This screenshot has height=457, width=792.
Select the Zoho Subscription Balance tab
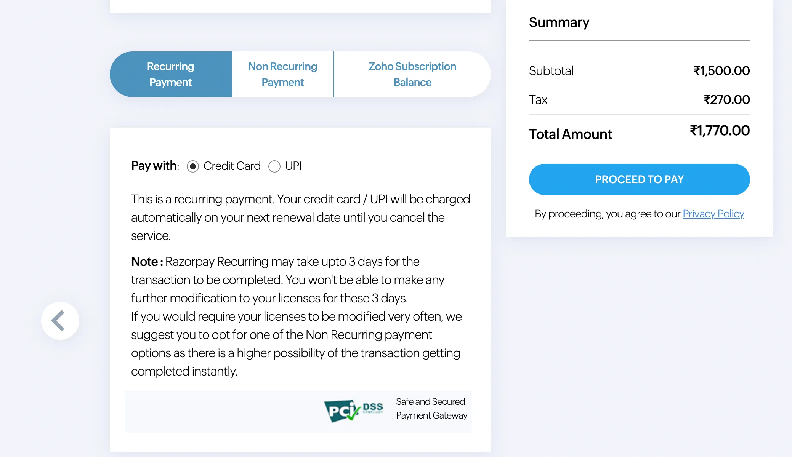[x=412, y=74]
